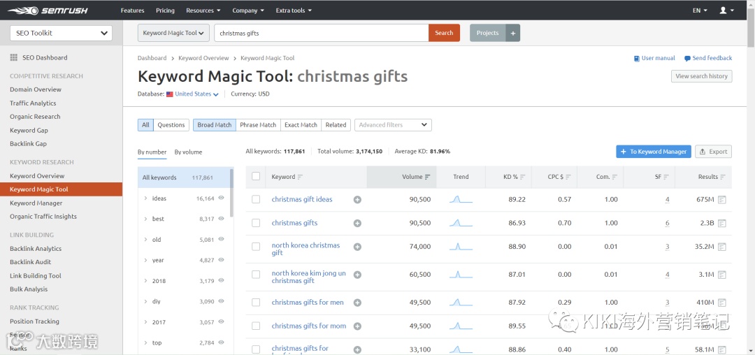Sort by the SF column icon
The width and height of the screenshot is (755, 355).
[666, 177]
